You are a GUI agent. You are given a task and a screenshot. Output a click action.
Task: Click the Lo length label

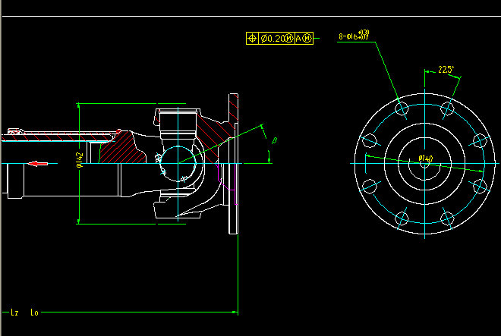[33, 312]
